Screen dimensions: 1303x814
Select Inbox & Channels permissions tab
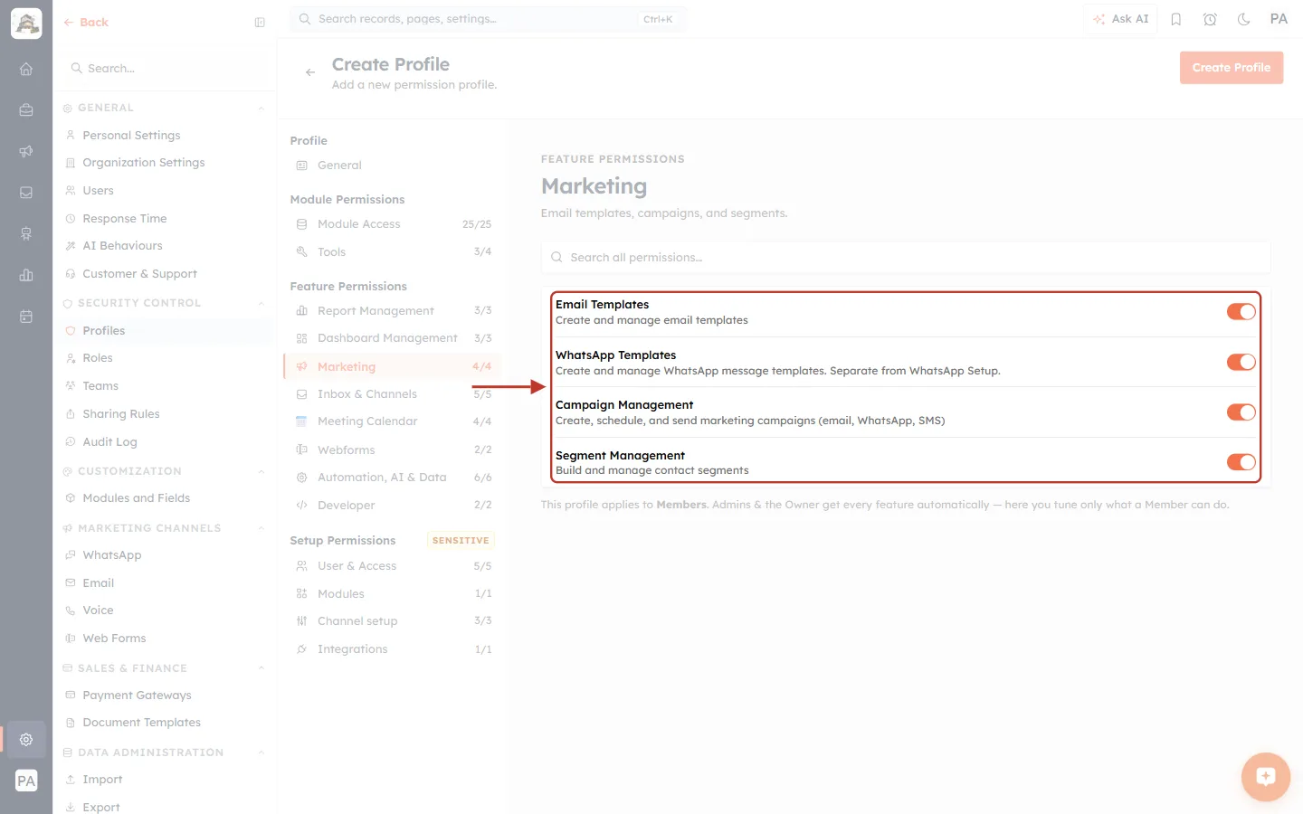tap(393, 394)
